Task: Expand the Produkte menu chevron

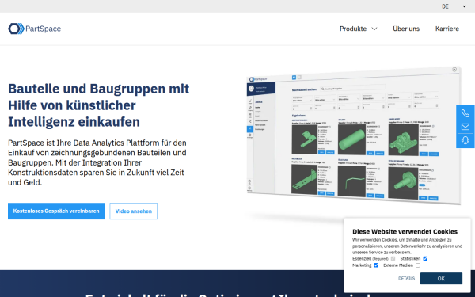Action: pyautogui.click(x=374, y=29)
